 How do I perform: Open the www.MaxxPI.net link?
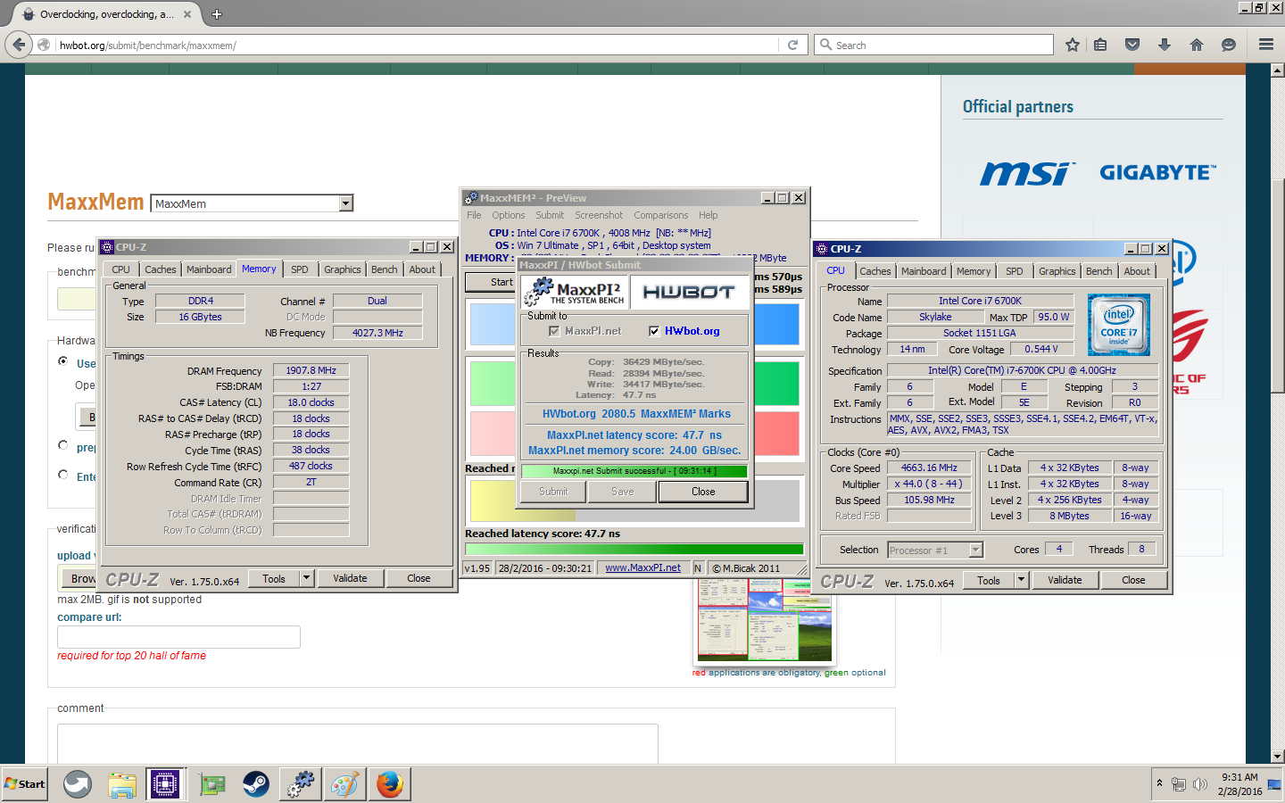click(x=642, y=568)
